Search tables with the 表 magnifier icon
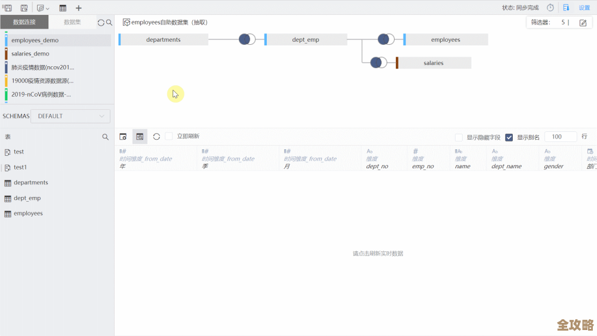Viewport: 597px width, 336px height. pyautogui.click(x=106, y=137)
